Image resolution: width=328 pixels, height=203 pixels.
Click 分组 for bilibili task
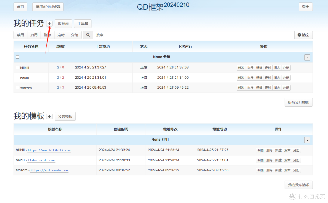(286, 68)
